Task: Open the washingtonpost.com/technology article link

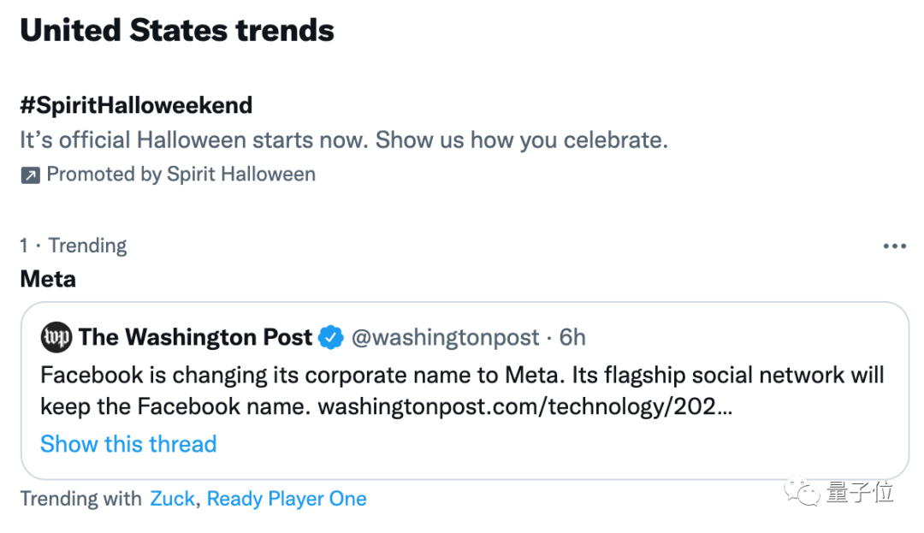Action: point(524,406)
